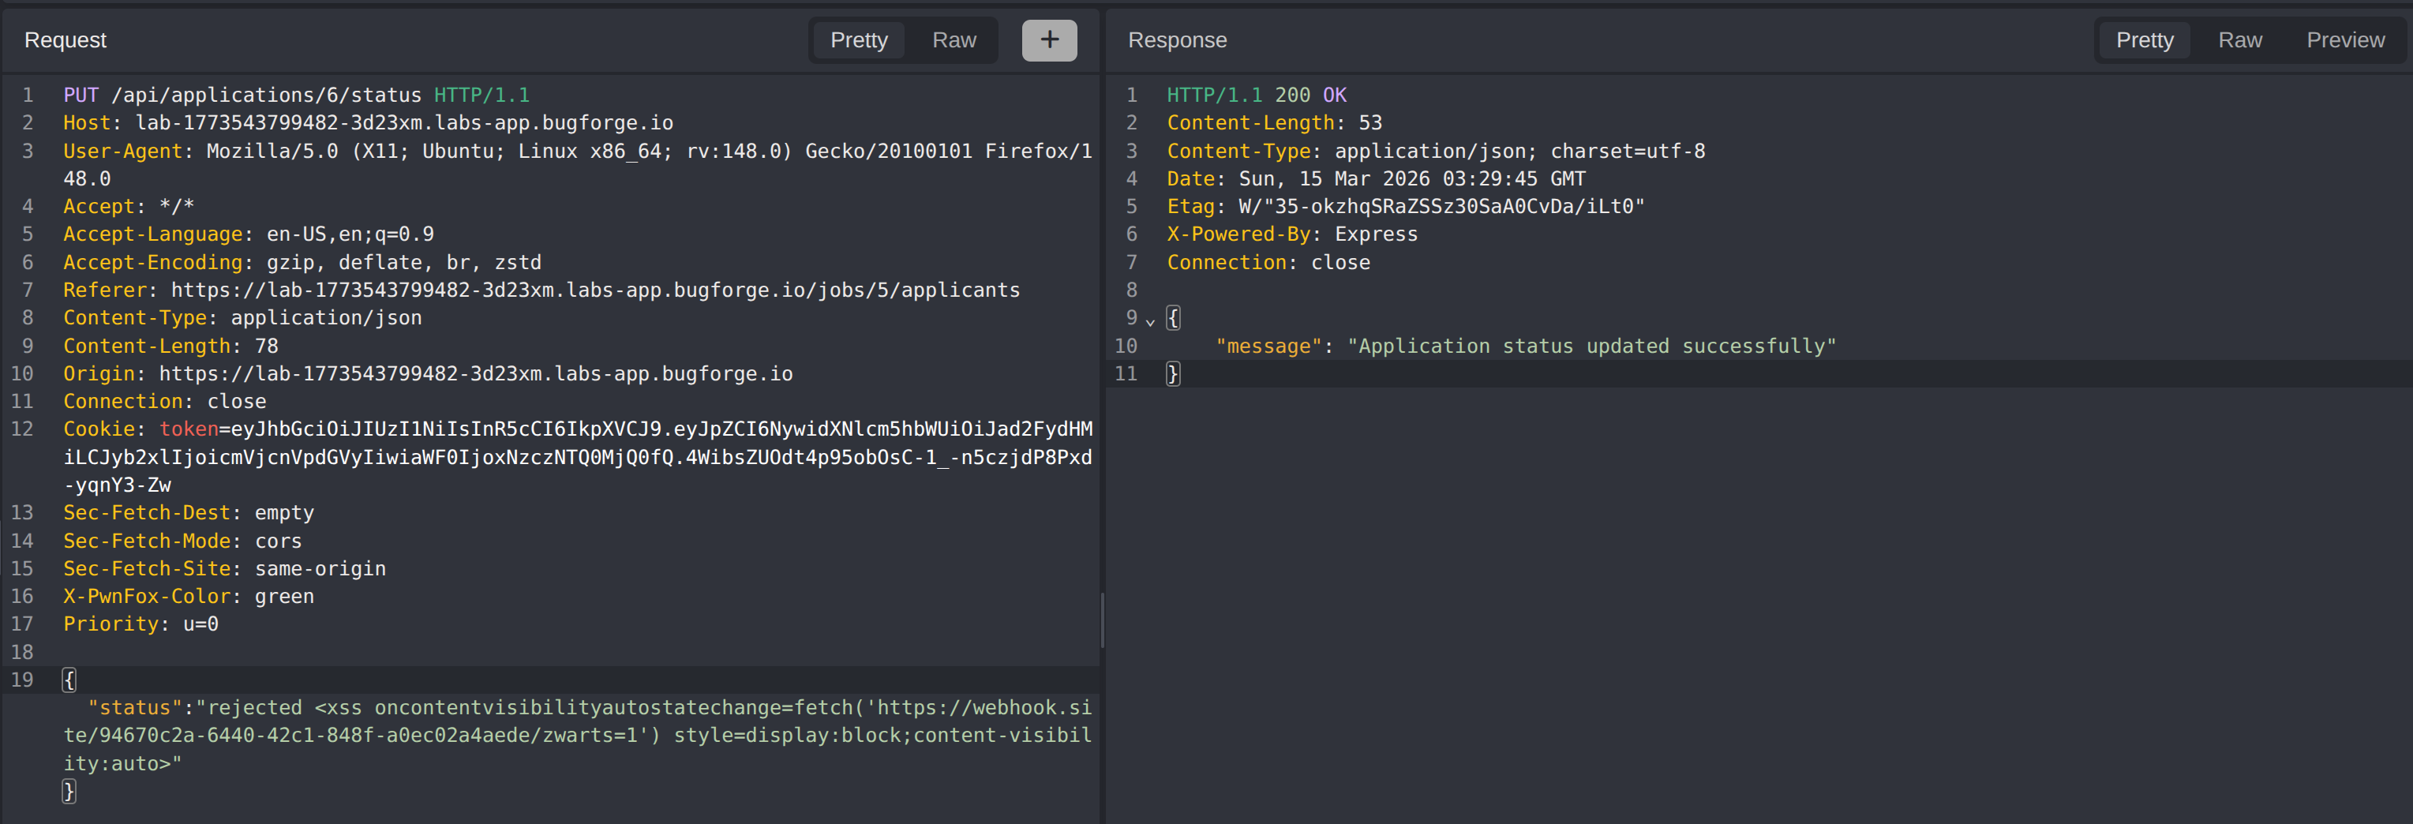Switch the Request pane back to Pretty view

[x=858, y=40]
